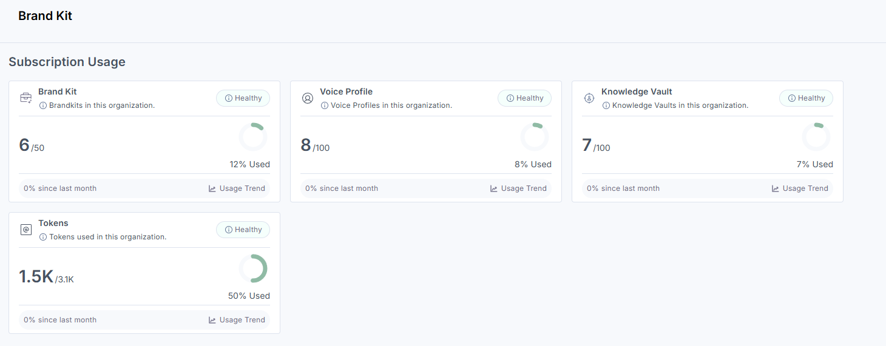The height and width of the screenshot is (346, 886).
Task: Click the 'Brand Kit' card title
Action: pos(58,91)
